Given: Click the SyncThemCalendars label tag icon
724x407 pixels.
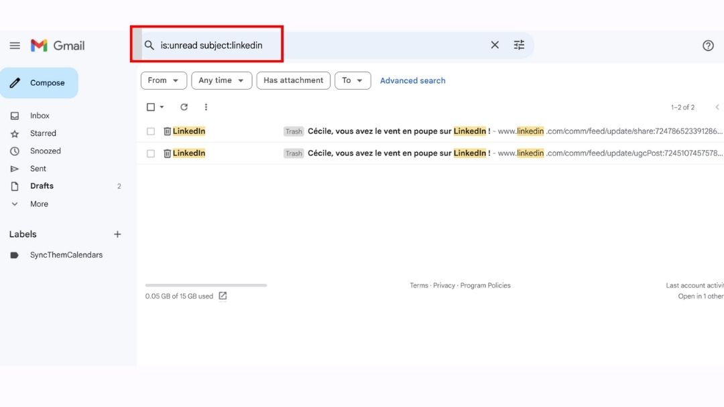Looking at the screenshot, I should 14,255.
